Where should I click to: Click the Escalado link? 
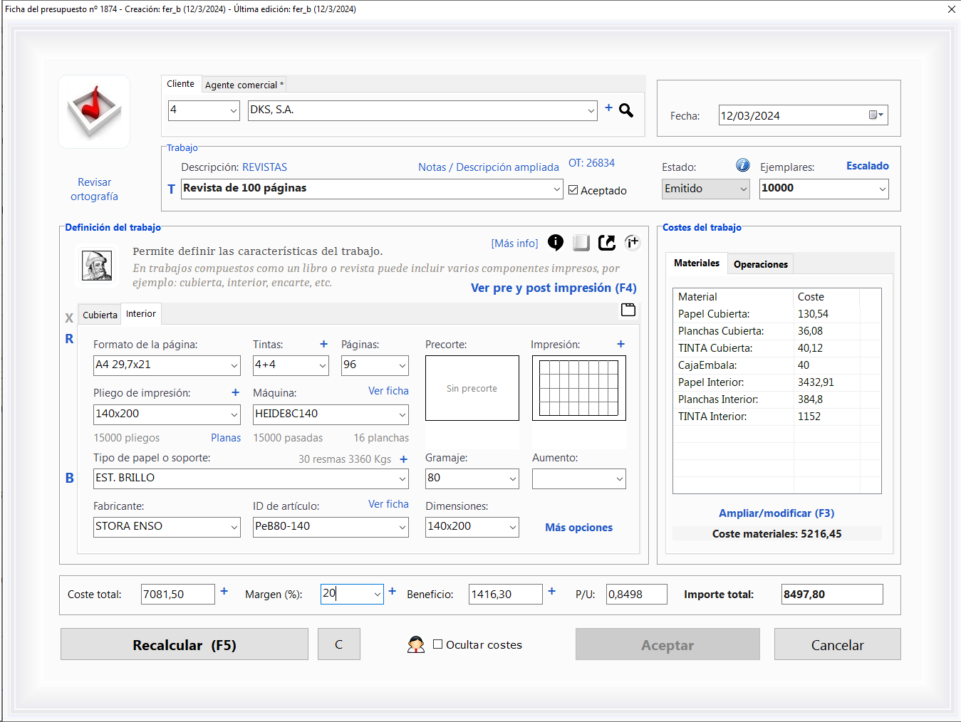coord(868,166)
